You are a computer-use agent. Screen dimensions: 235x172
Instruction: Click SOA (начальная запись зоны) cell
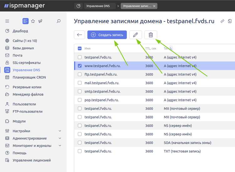click(x=187, y=143)
